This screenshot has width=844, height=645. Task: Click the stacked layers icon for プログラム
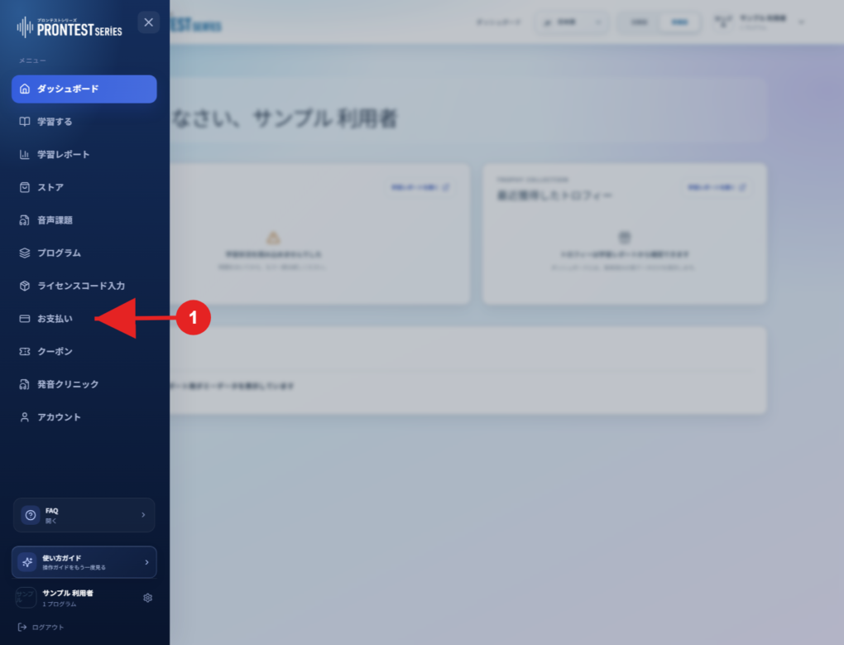click(x=25, y=253)
